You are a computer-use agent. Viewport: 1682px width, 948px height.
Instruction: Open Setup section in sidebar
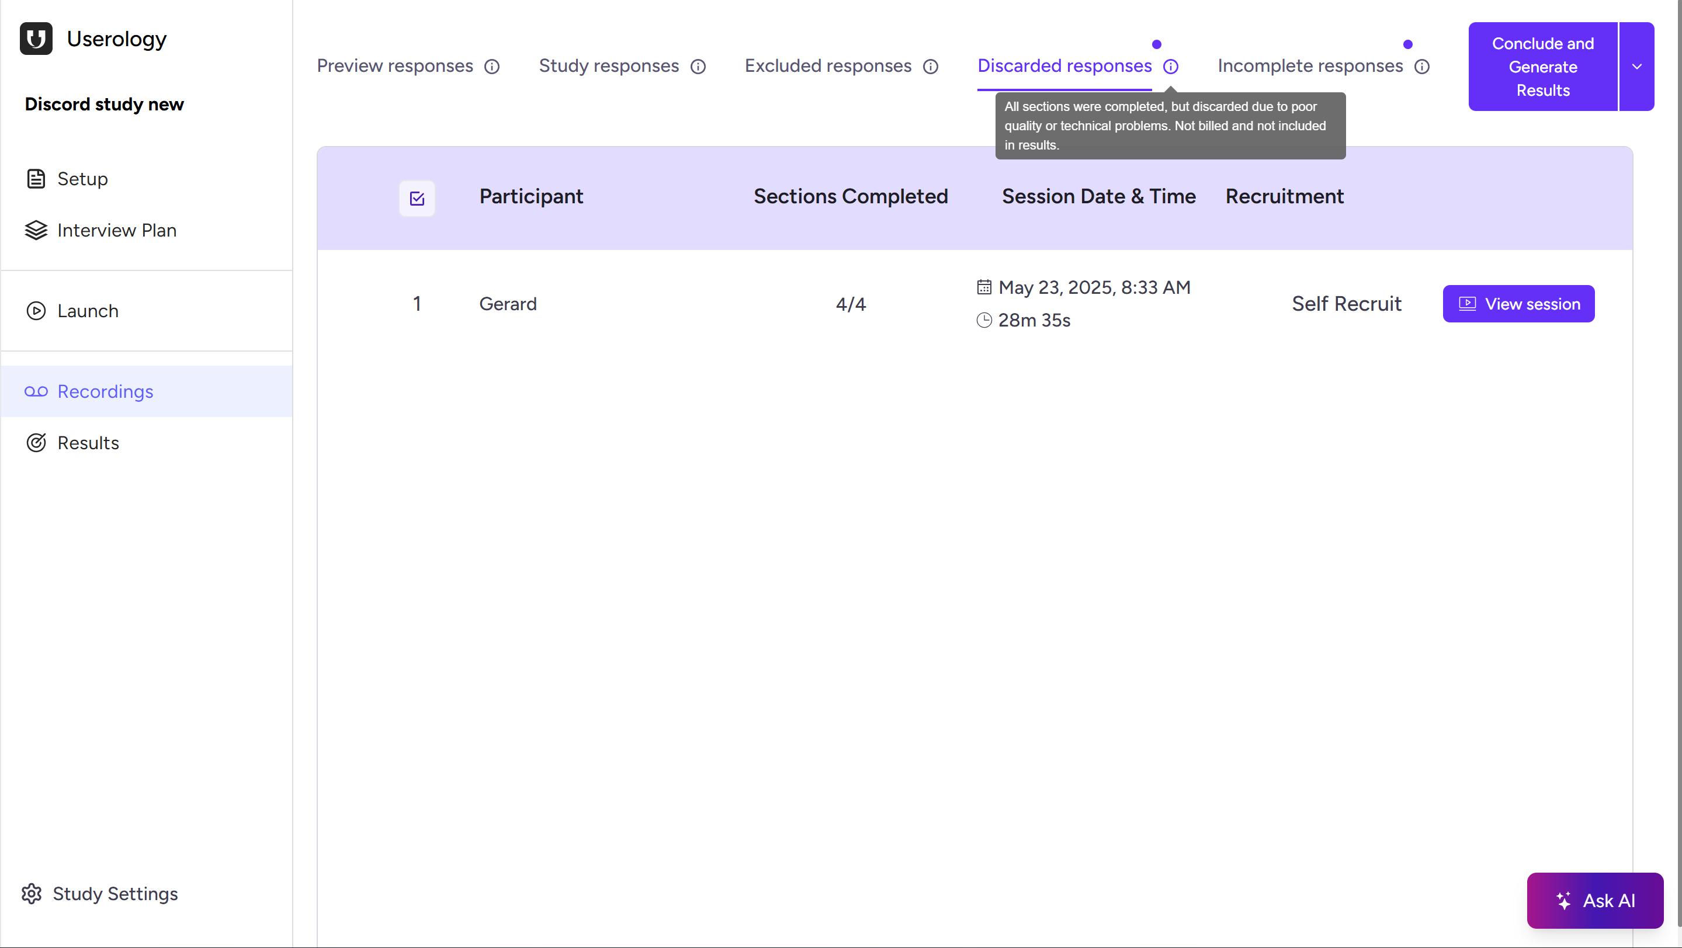(82, 178)
